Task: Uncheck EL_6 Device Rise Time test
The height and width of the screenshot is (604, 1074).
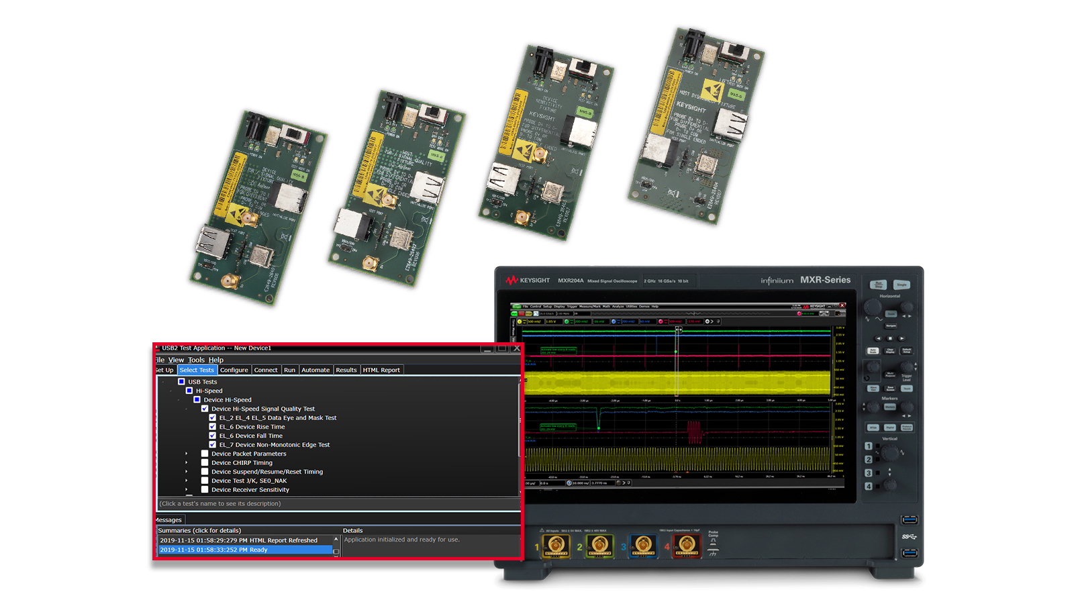Action: tap(213, 427)
